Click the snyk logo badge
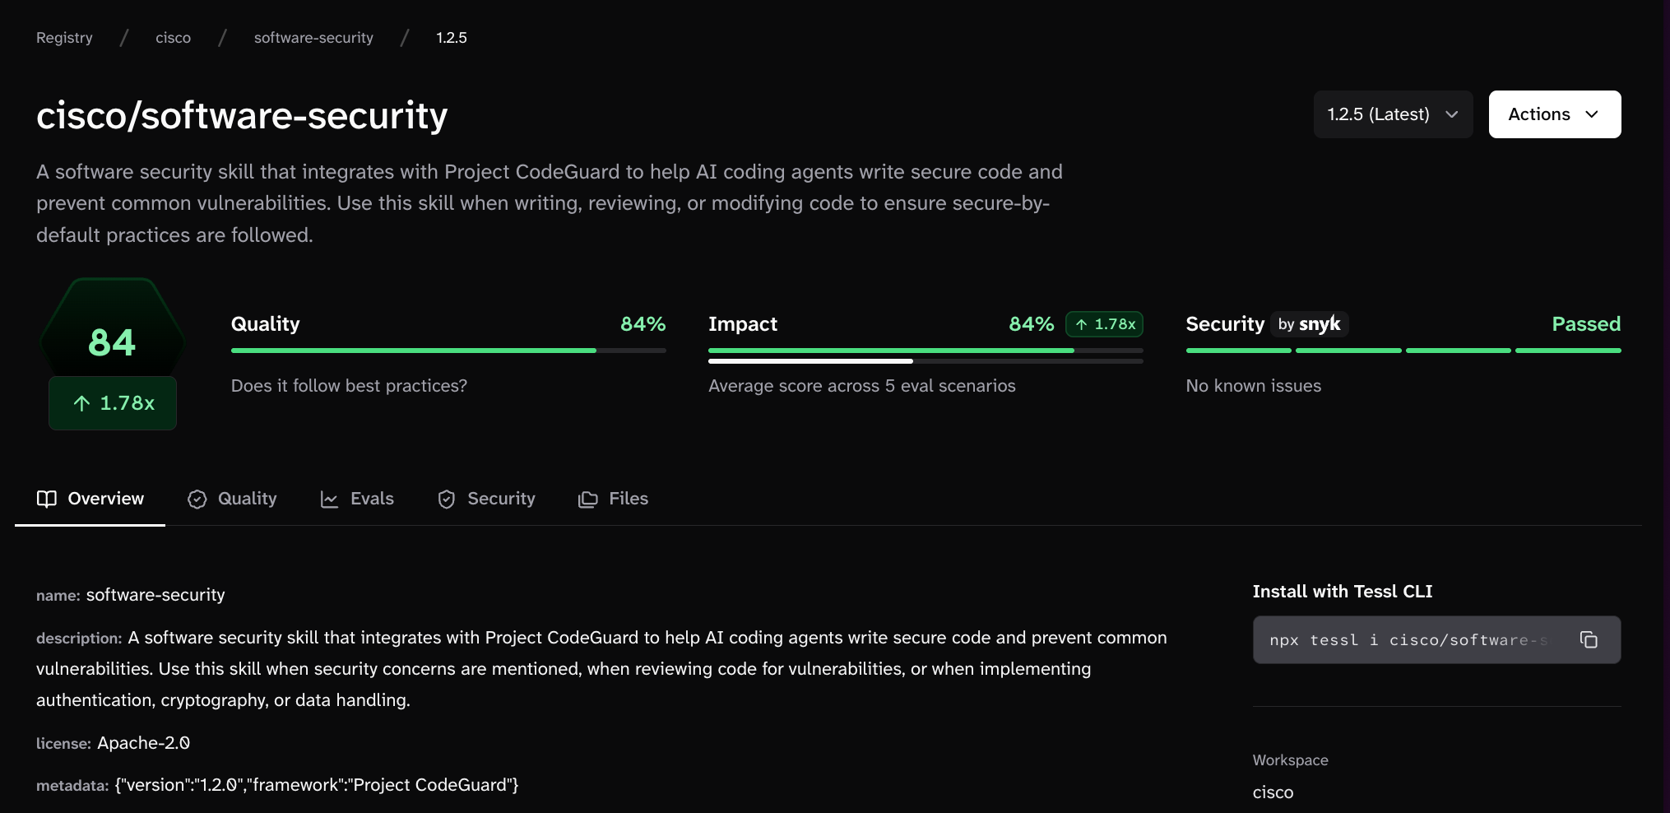The height and width of the screenshot is (813, 1670). (x=1310, y=324)
